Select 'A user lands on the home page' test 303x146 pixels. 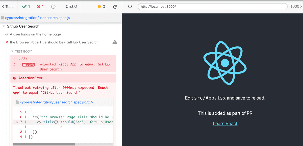coord(35,34)
